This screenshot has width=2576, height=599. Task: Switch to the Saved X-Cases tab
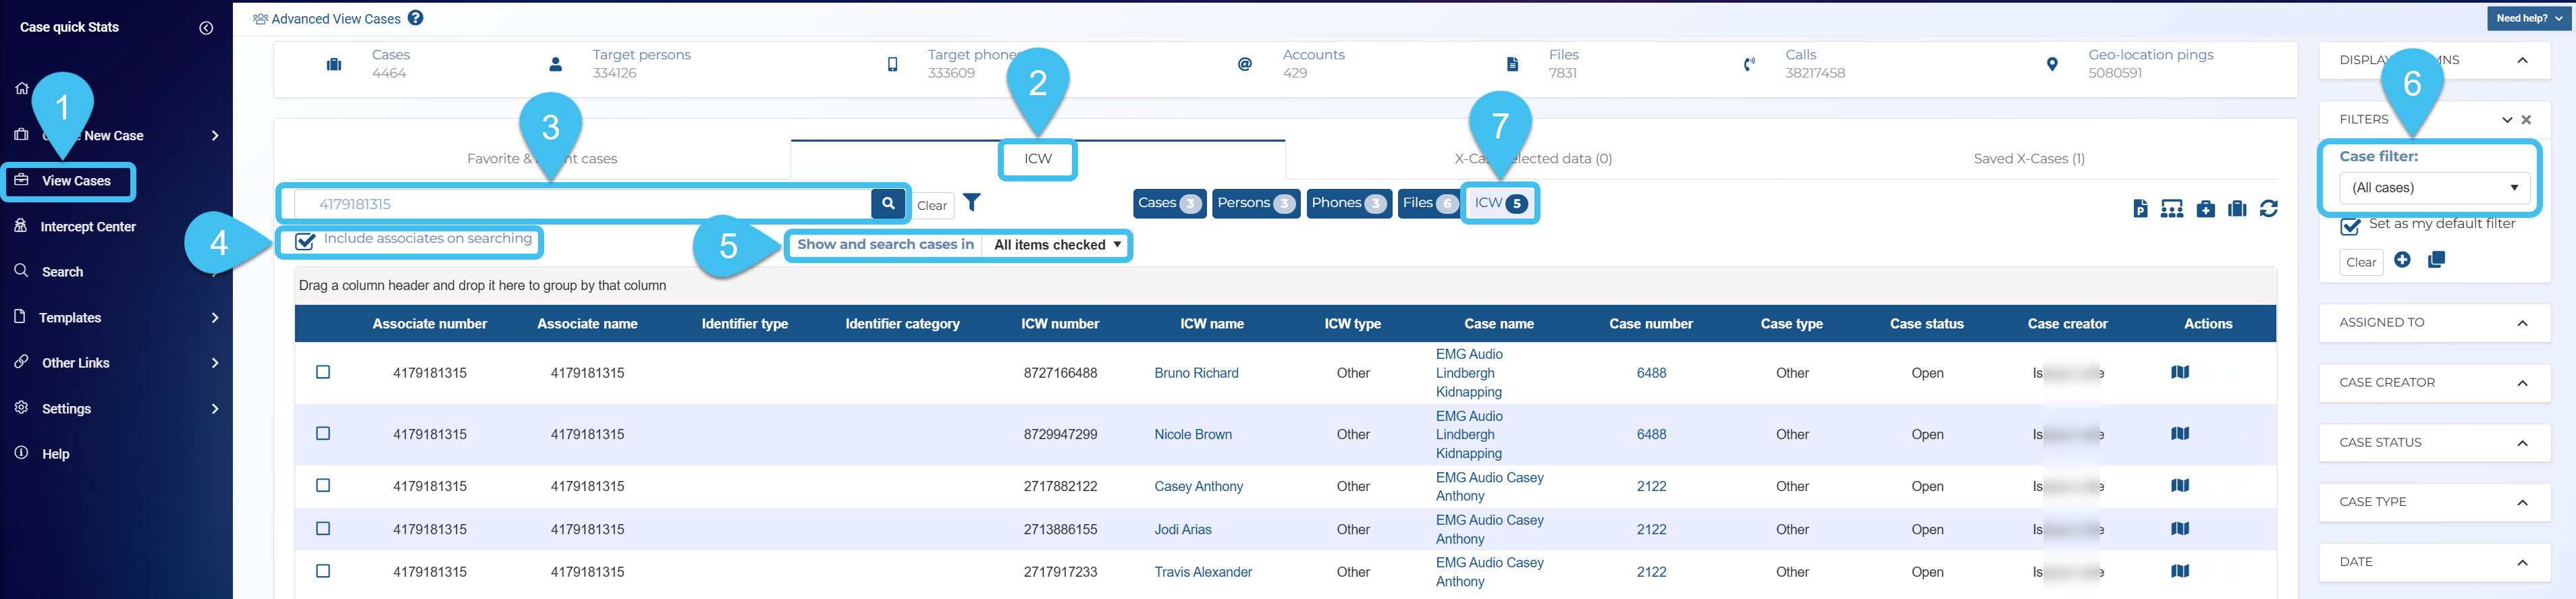point(2028,159)
